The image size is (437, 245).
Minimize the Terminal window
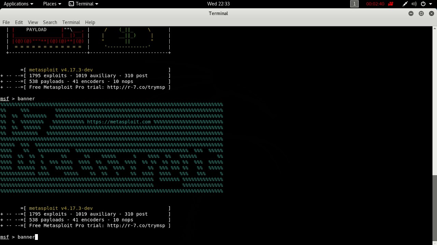click(x=411, y=13)
